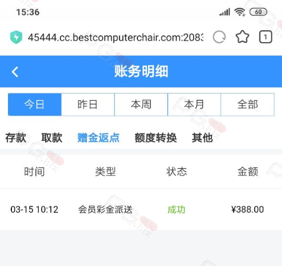Select the 今日 date filter
Screen dimensions: 282x266
(x=35, y=104)
